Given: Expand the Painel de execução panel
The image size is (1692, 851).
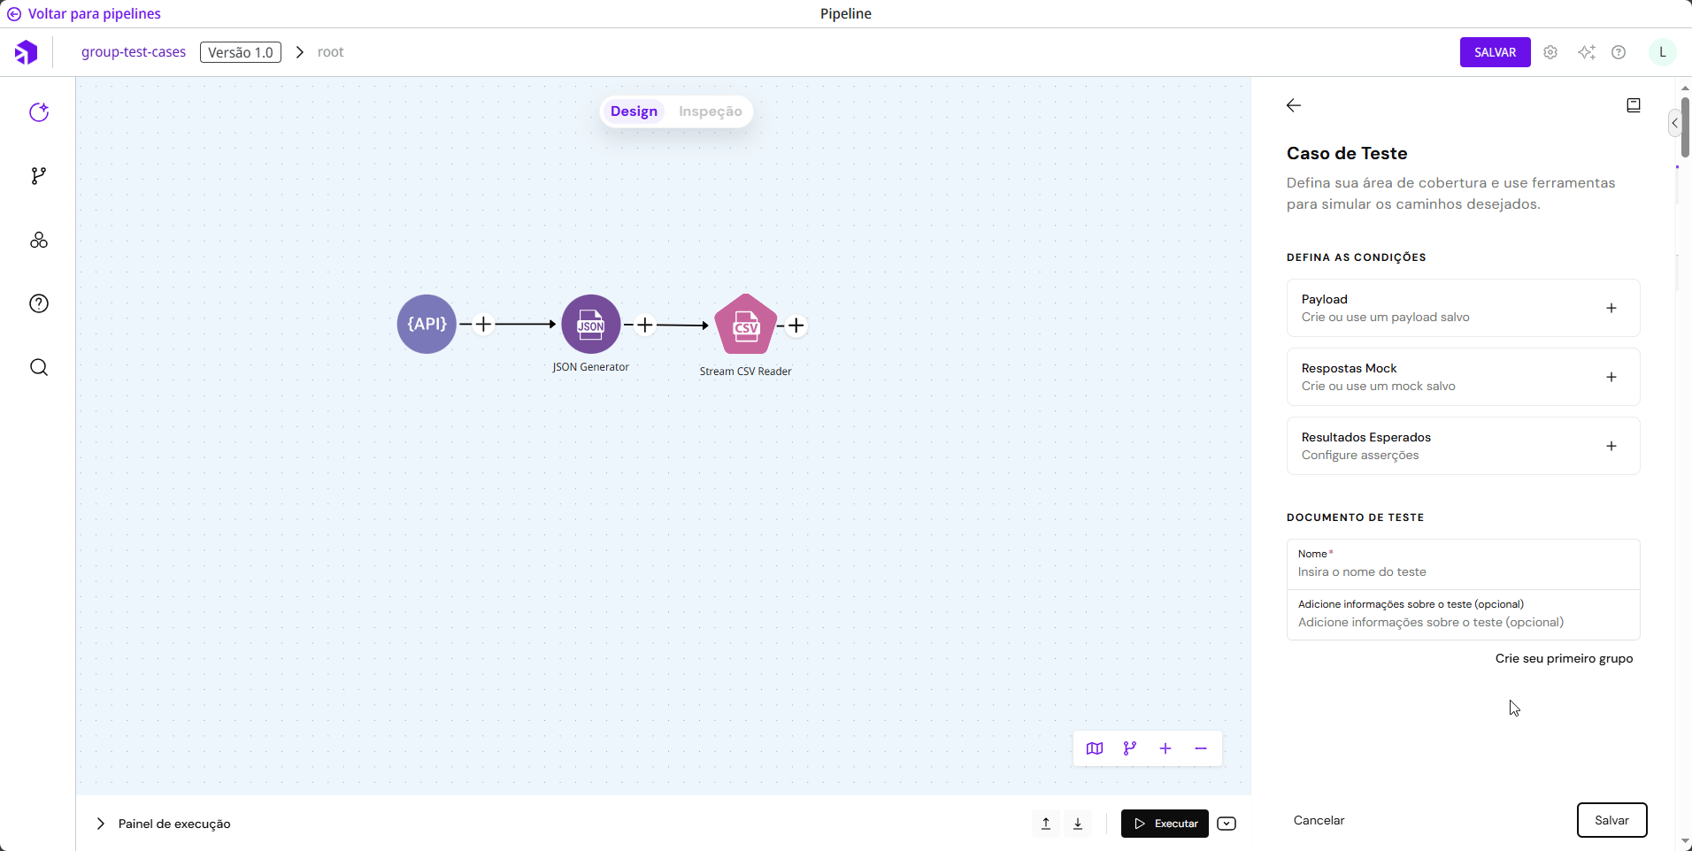Looking at the screenshot, I should [x=101, y=824].
